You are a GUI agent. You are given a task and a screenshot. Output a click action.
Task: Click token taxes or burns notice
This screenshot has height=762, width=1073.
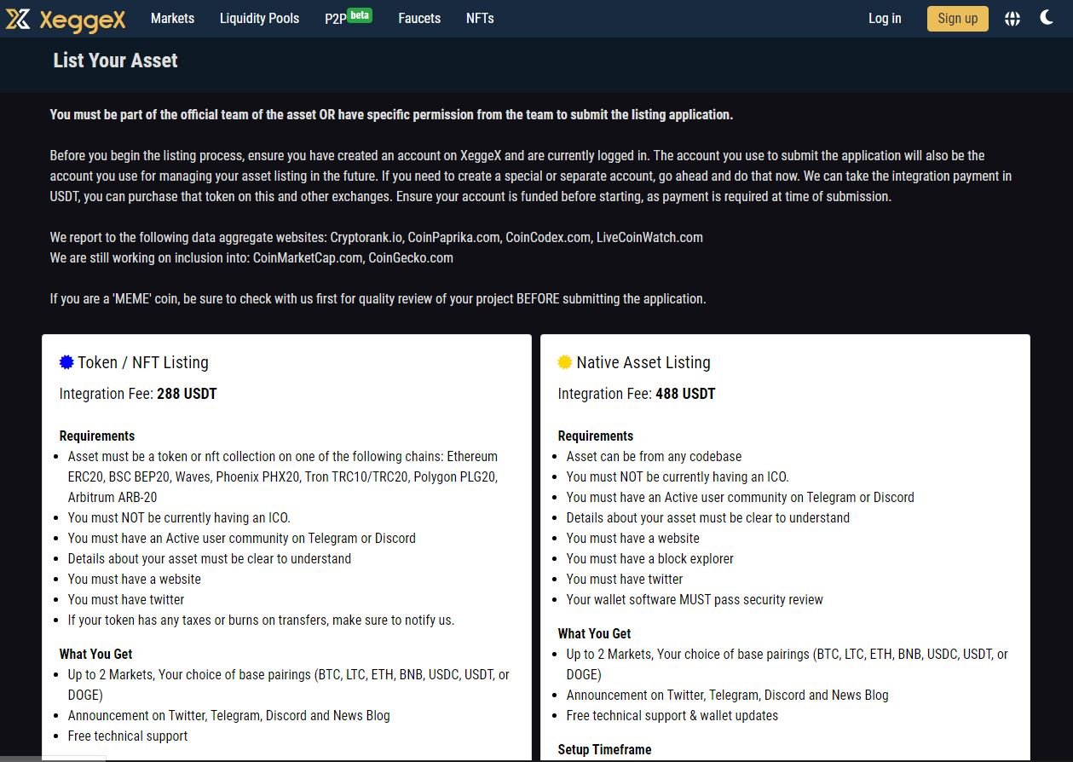(261, 620)
